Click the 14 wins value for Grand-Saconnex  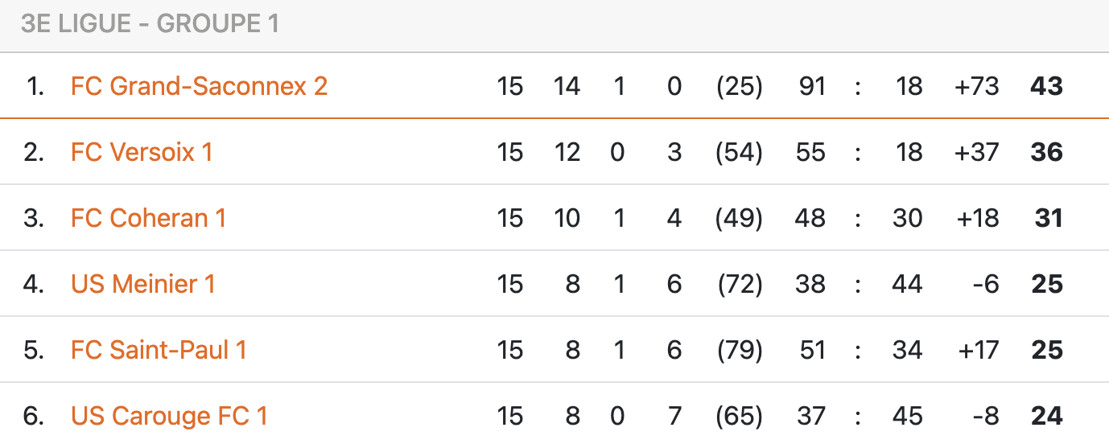[x=567, y=86]
